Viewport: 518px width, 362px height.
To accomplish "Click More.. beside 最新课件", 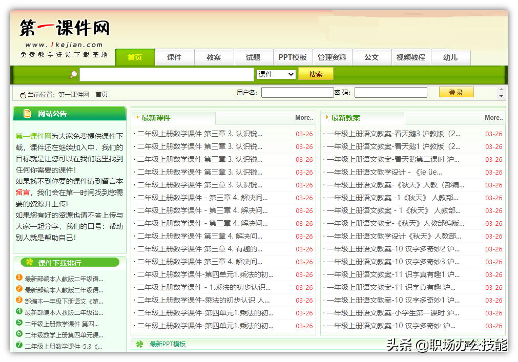I will 303,117.
